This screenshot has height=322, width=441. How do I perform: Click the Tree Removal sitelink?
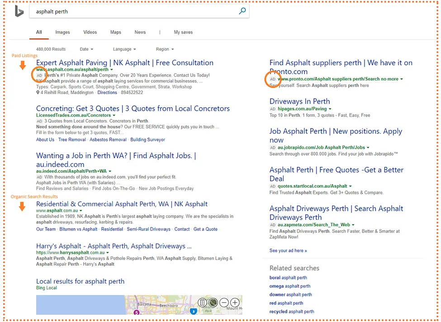pyautogui.click(x=72, y=139)
